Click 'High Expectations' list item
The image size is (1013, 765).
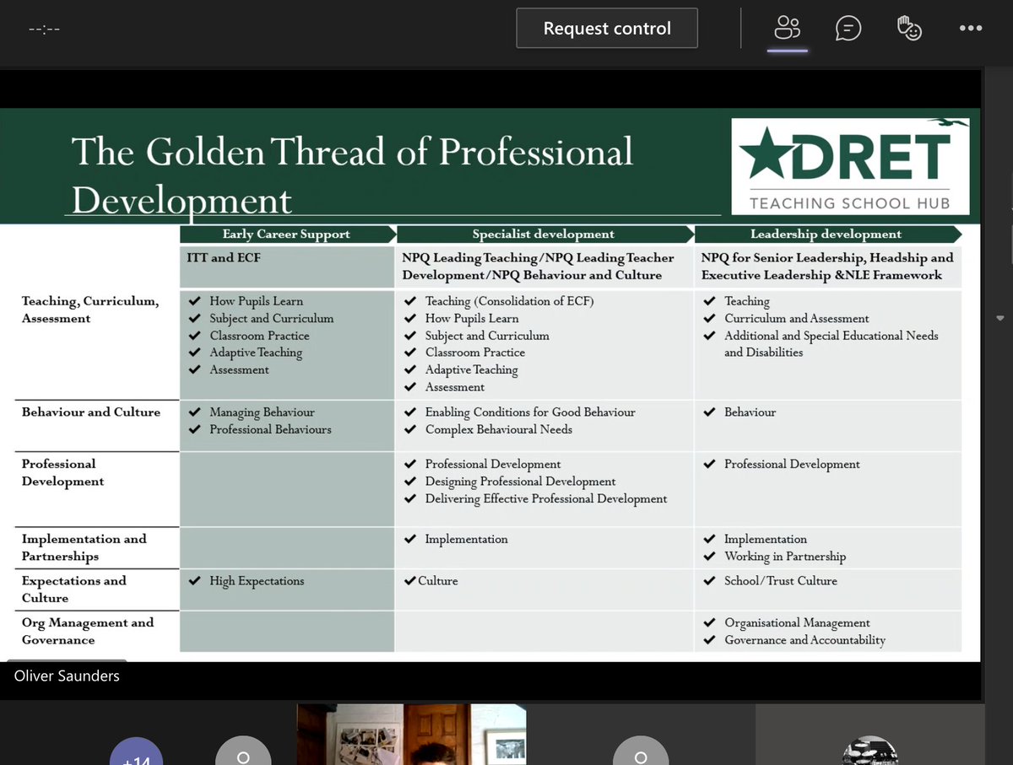point(257,580)
